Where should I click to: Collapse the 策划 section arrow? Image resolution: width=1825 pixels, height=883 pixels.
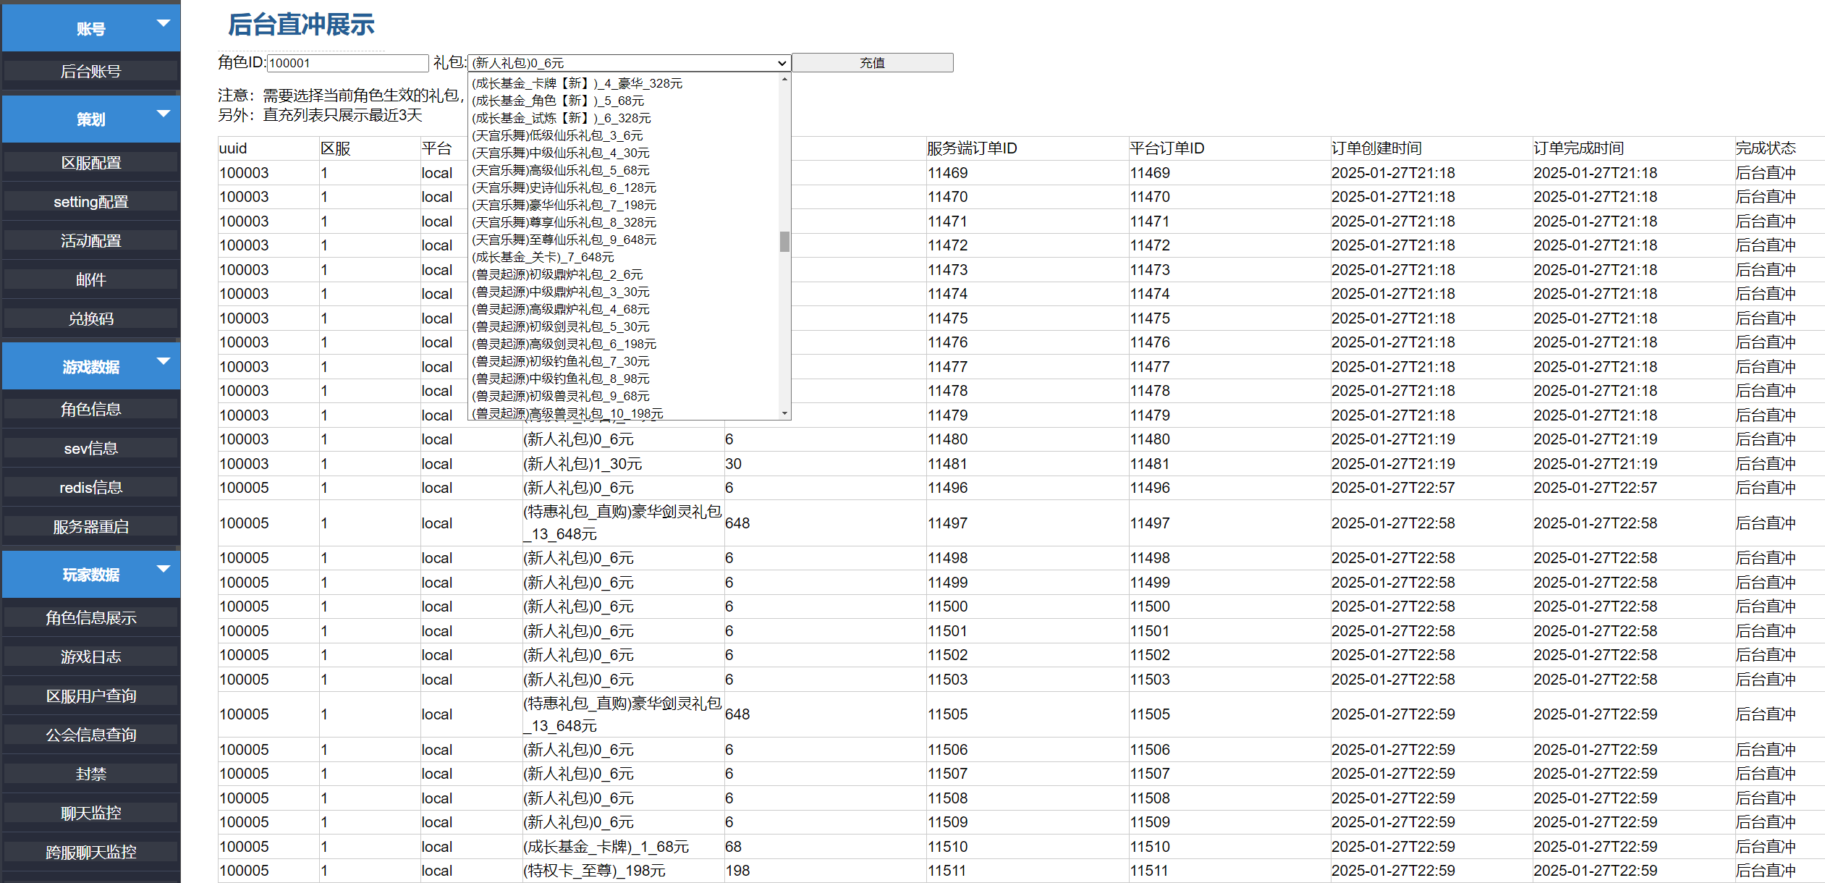pyautogui.click(x=164, y=114)
